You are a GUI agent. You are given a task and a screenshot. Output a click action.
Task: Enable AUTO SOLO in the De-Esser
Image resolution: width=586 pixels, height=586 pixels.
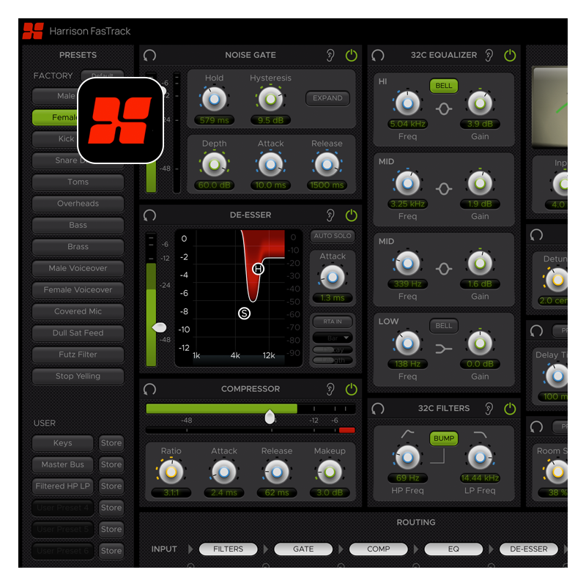(333, 236)
